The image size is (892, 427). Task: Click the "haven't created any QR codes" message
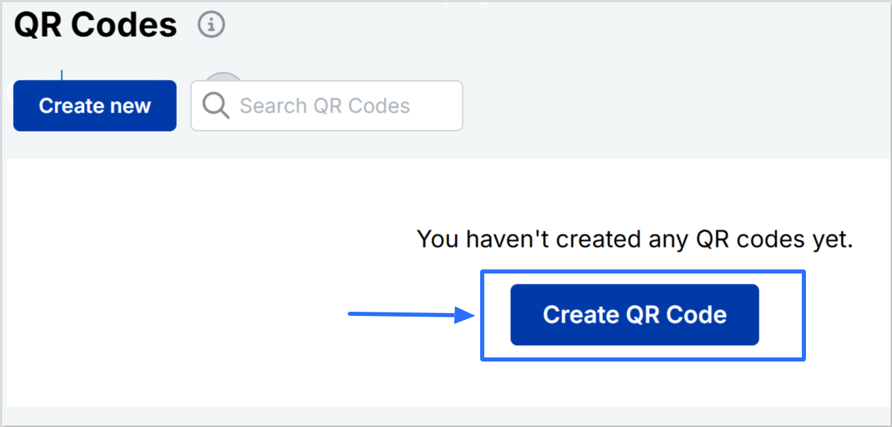[635, 239]
